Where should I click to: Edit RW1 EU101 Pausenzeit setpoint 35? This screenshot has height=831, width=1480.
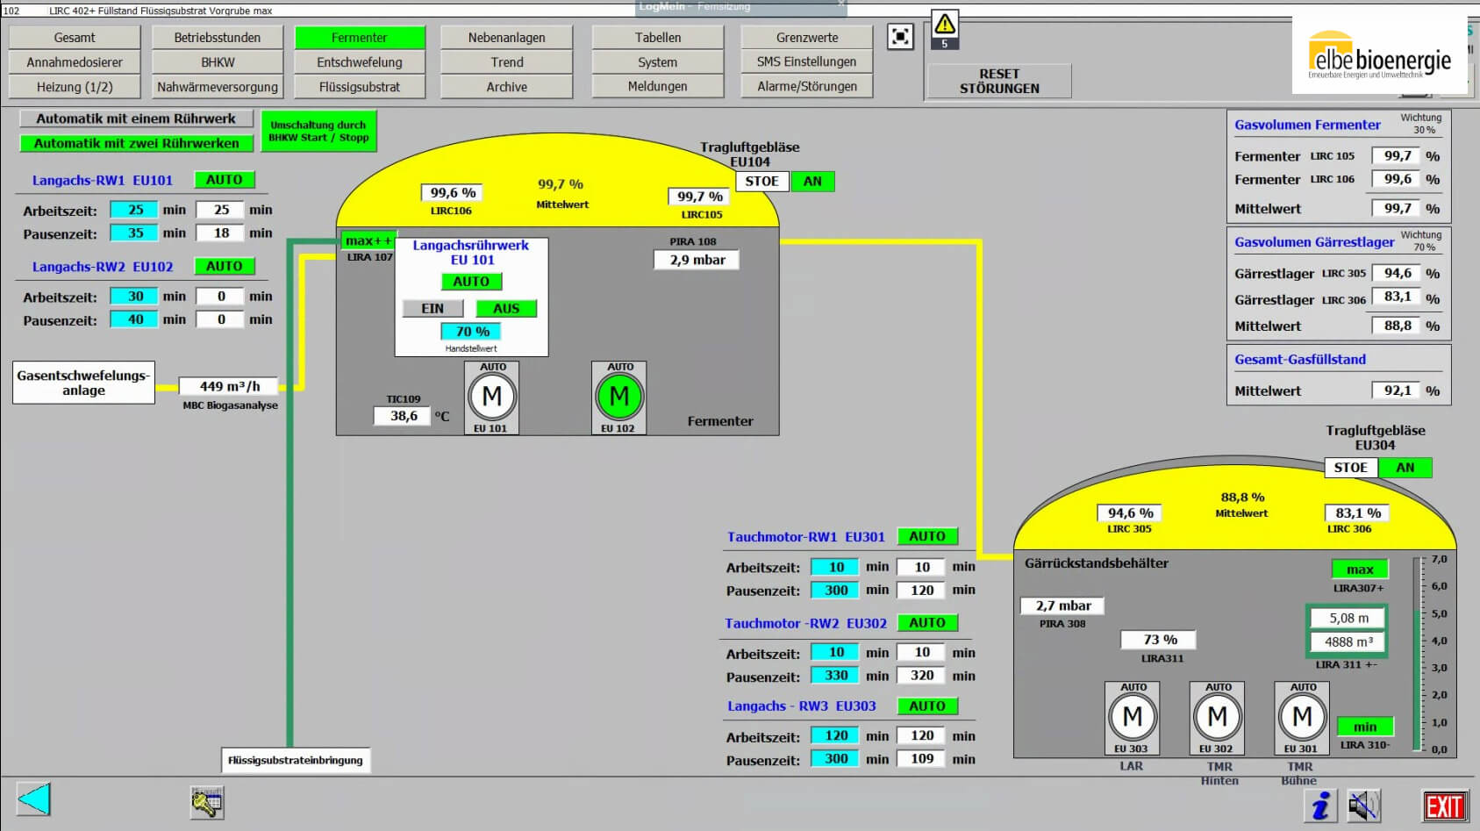click(134, 233)
